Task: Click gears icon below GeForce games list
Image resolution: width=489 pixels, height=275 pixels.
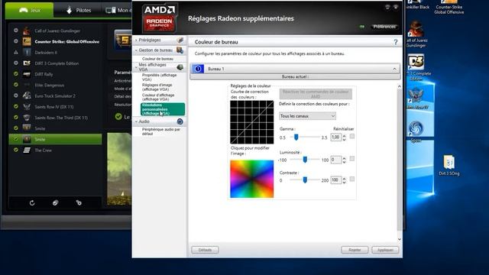Action: tap(79, 202)
